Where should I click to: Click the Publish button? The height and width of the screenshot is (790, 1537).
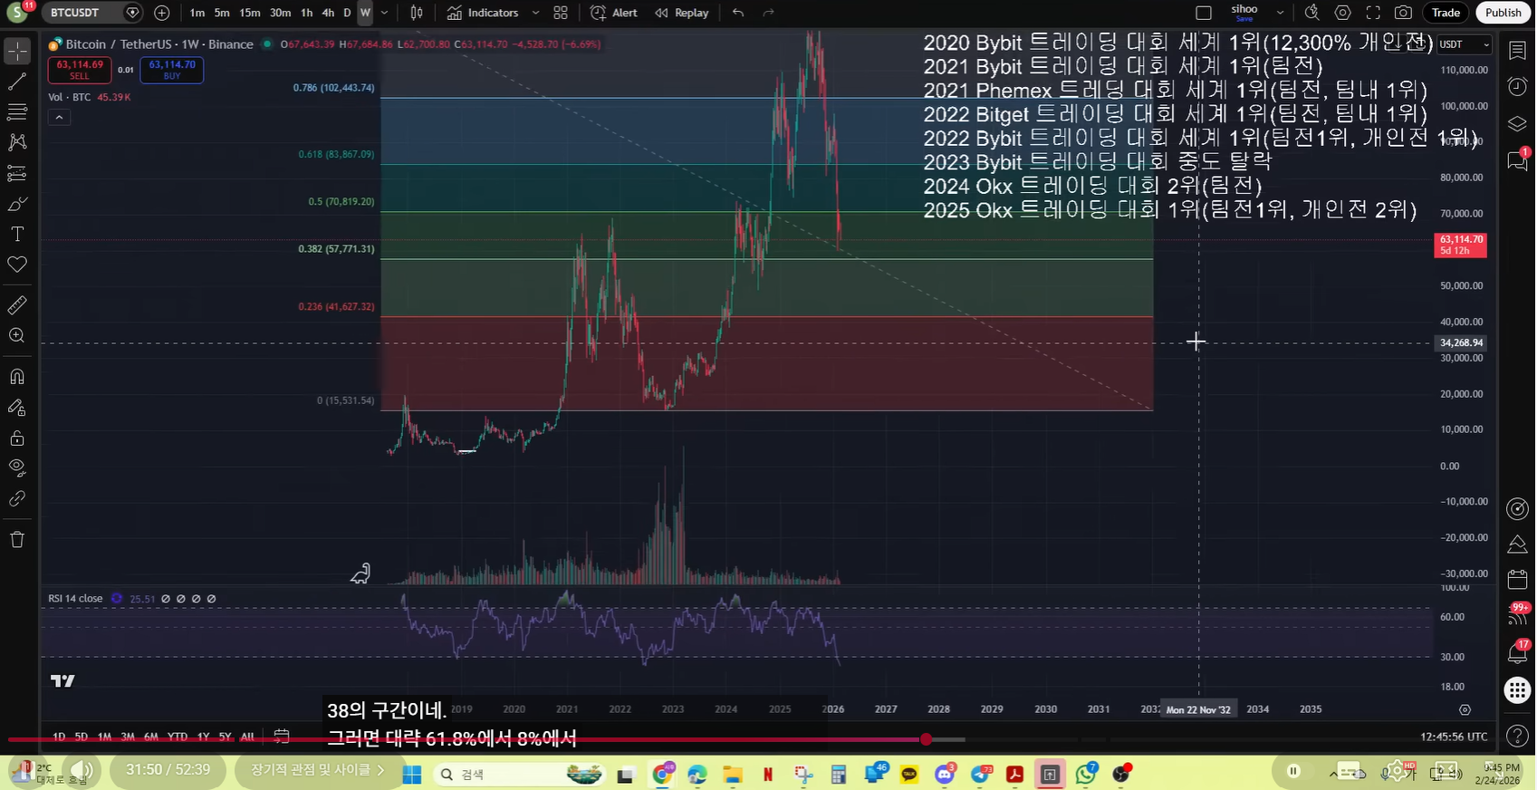[x=1503, y=13]
